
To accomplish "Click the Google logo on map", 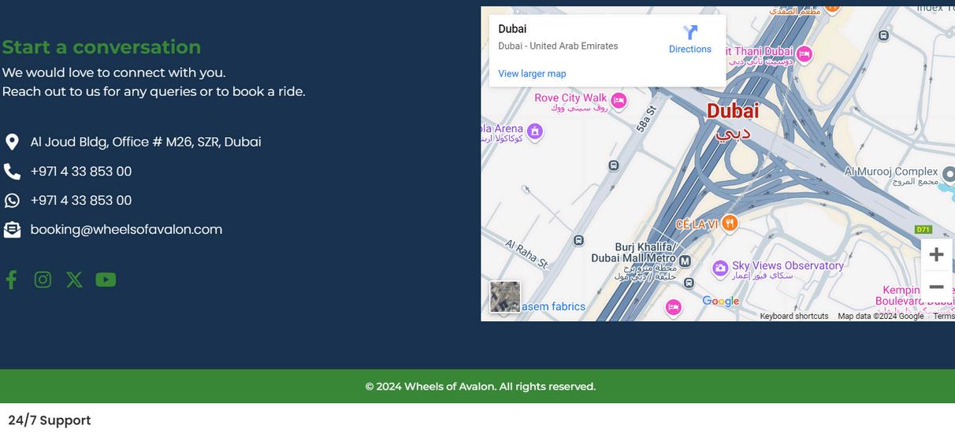I will tap(720, 301).
